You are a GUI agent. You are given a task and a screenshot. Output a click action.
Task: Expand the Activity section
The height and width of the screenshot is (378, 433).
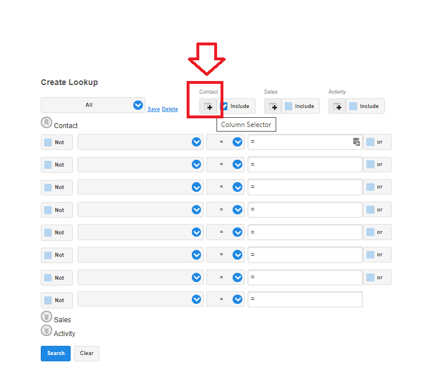(47, 330)
